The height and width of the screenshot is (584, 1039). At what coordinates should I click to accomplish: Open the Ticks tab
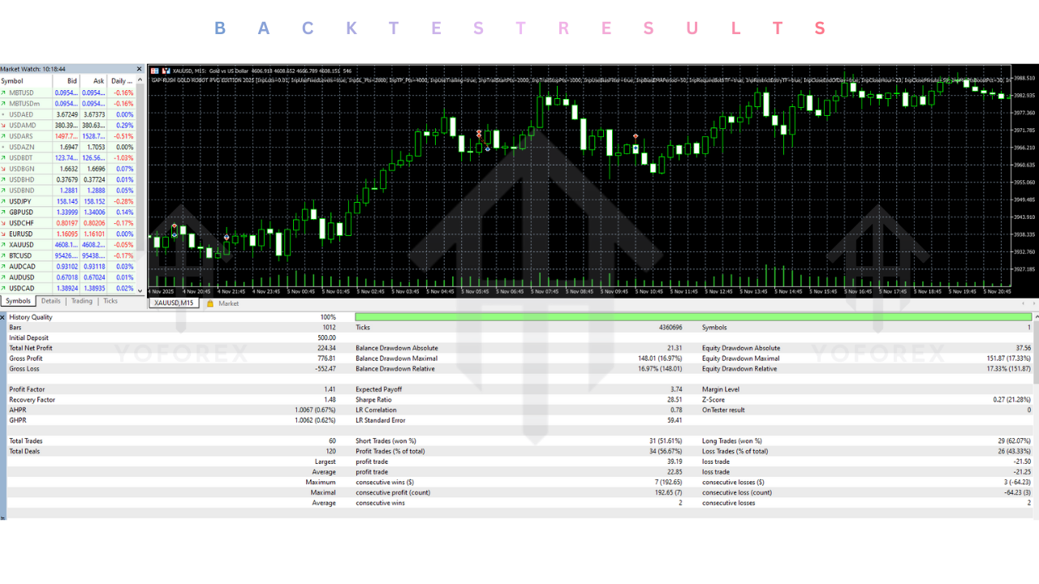[110, 301]
